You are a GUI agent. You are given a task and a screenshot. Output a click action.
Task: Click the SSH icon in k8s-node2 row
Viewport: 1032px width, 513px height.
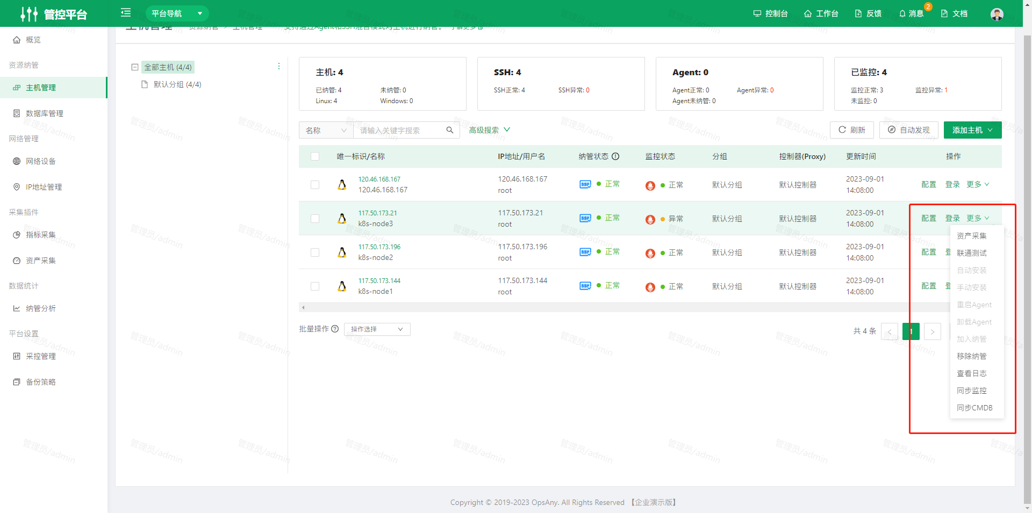point(585,252)
